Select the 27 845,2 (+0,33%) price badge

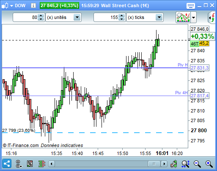pos(59,5)
